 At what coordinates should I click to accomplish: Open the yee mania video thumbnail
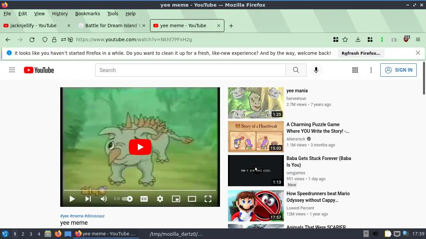point(256,103)
